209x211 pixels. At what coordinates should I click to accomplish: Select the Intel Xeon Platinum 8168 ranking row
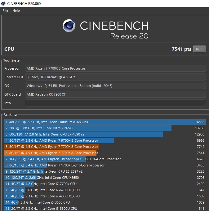pos(105,122)
